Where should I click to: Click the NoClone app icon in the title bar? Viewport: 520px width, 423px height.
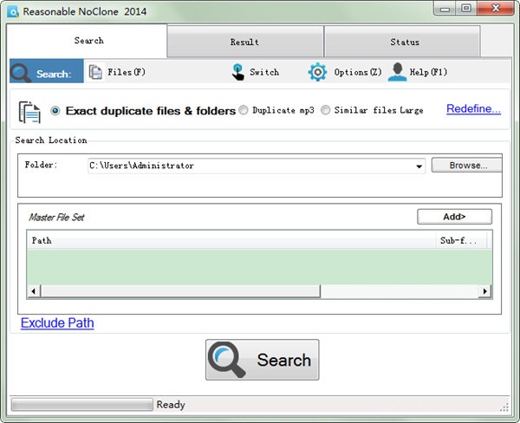tap(13, 11)
